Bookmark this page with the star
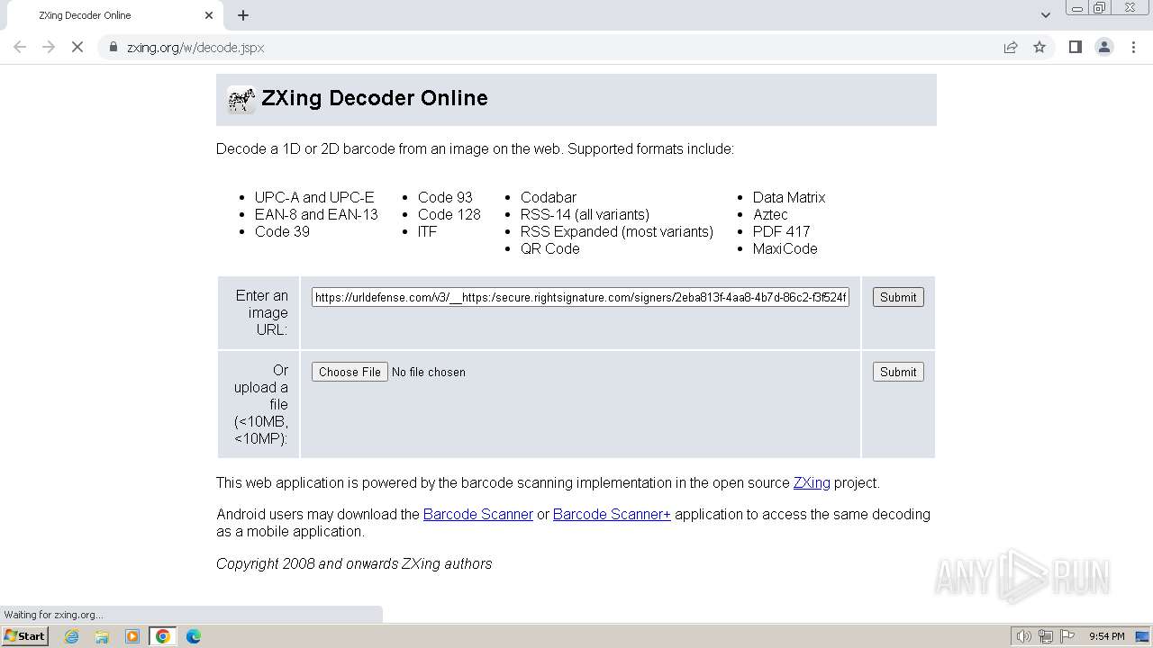 pyautogui.click(x=1040, y=47)
